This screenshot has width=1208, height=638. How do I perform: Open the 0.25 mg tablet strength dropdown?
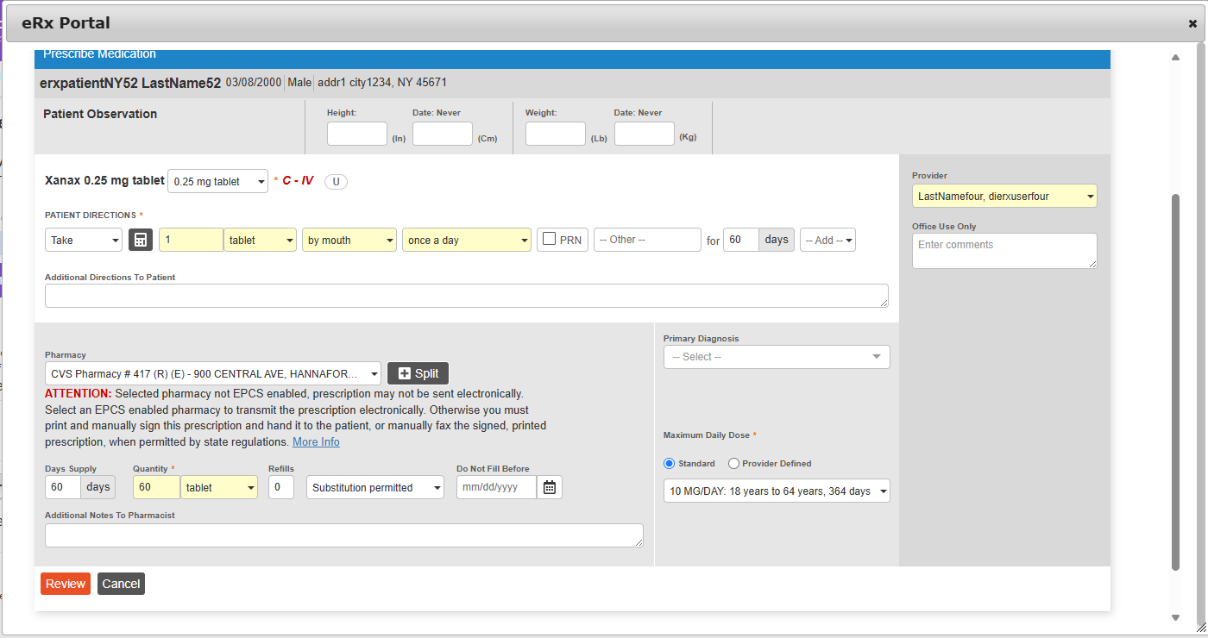[217, 181]
